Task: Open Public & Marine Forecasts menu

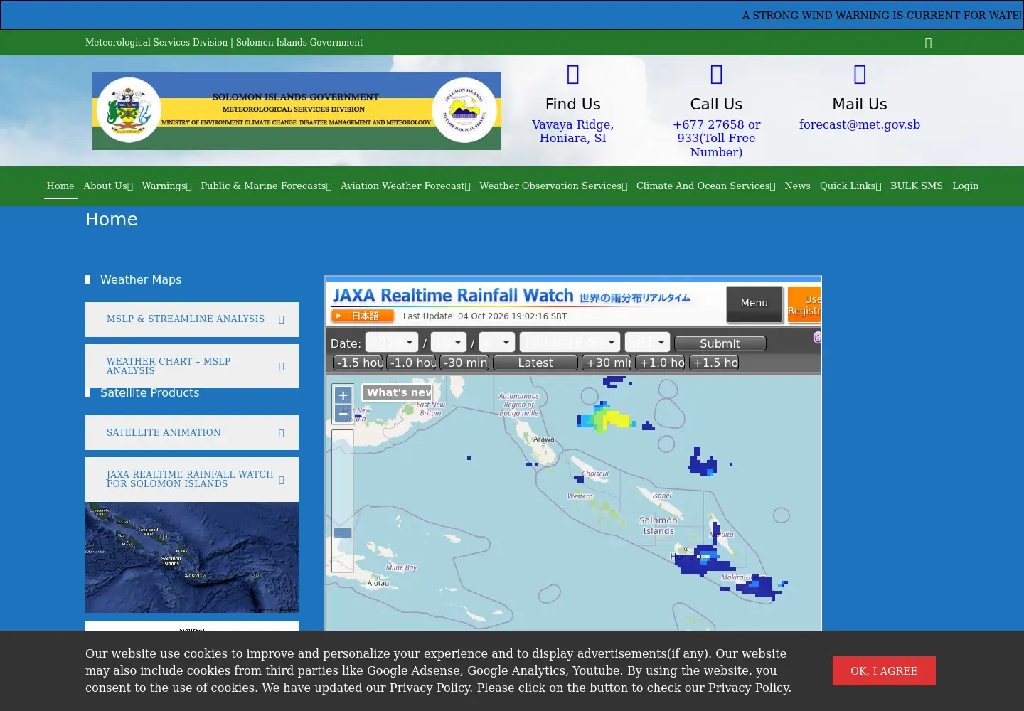Action: (x=266, y=186)
